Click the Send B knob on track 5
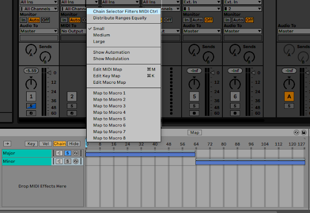The height and width of the screenshot is (213, 310). 208,57
